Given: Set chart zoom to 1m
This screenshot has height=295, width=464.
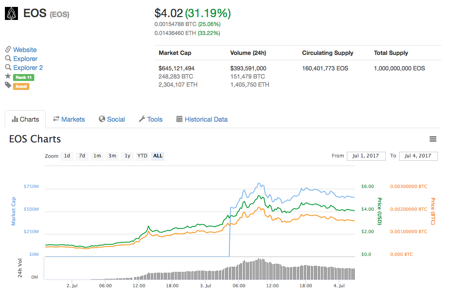Looking at the screenshot, I should pos(97,156).
